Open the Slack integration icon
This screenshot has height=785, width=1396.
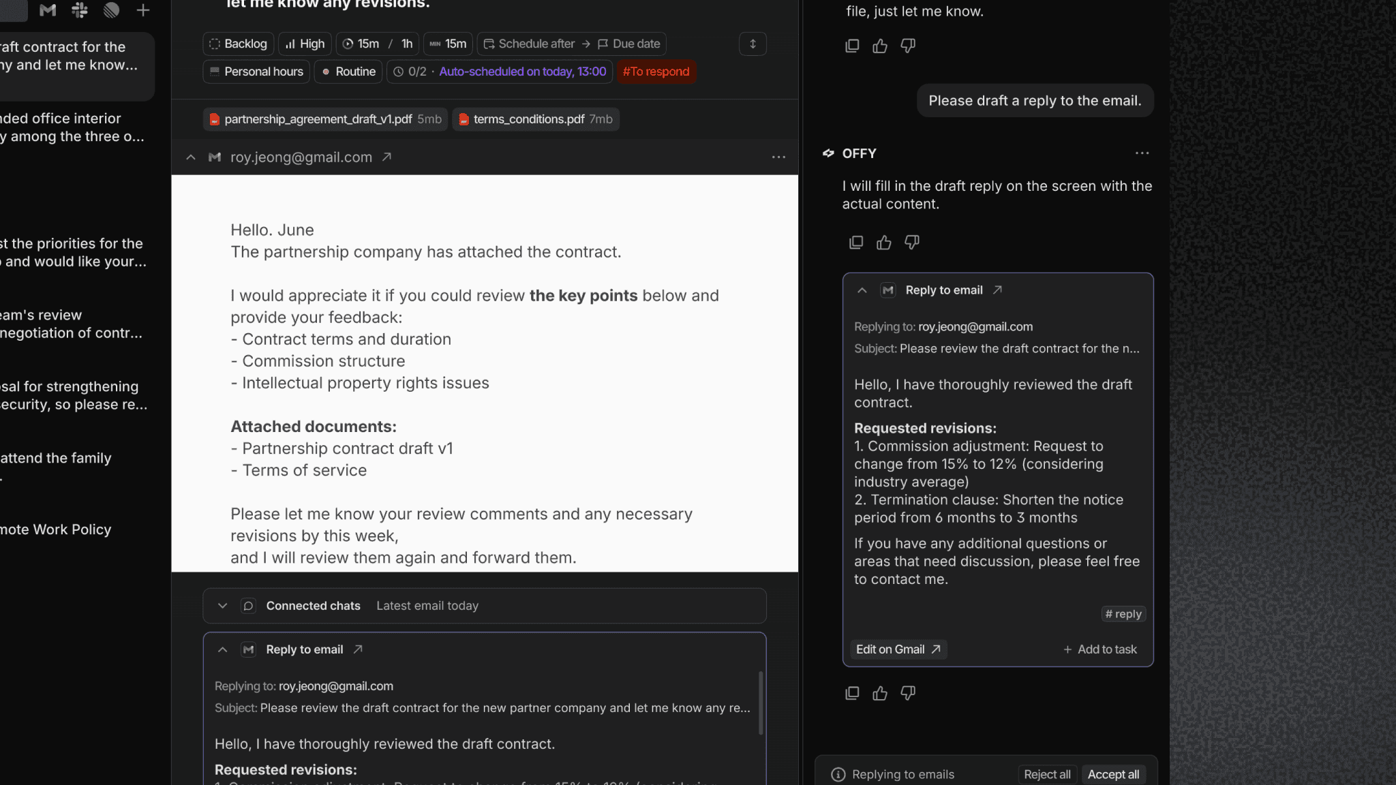[80, 10]
